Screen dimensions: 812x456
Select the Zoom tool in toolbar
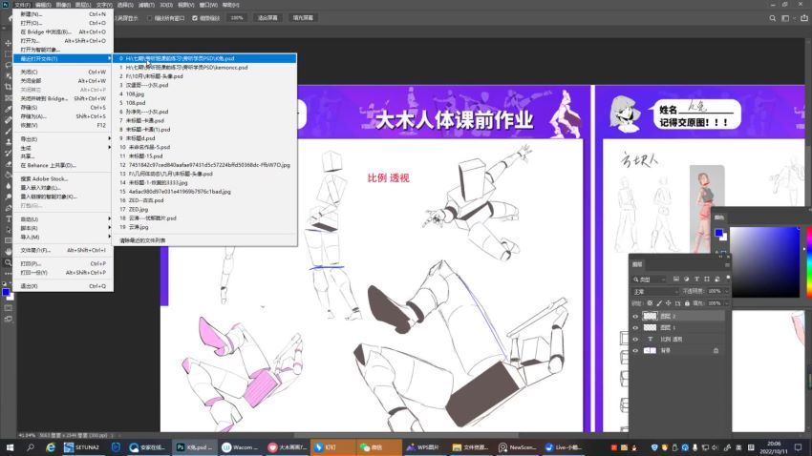coord(8,262)
